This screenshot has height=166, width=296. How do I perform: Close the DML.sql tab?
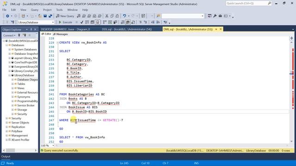221,29
